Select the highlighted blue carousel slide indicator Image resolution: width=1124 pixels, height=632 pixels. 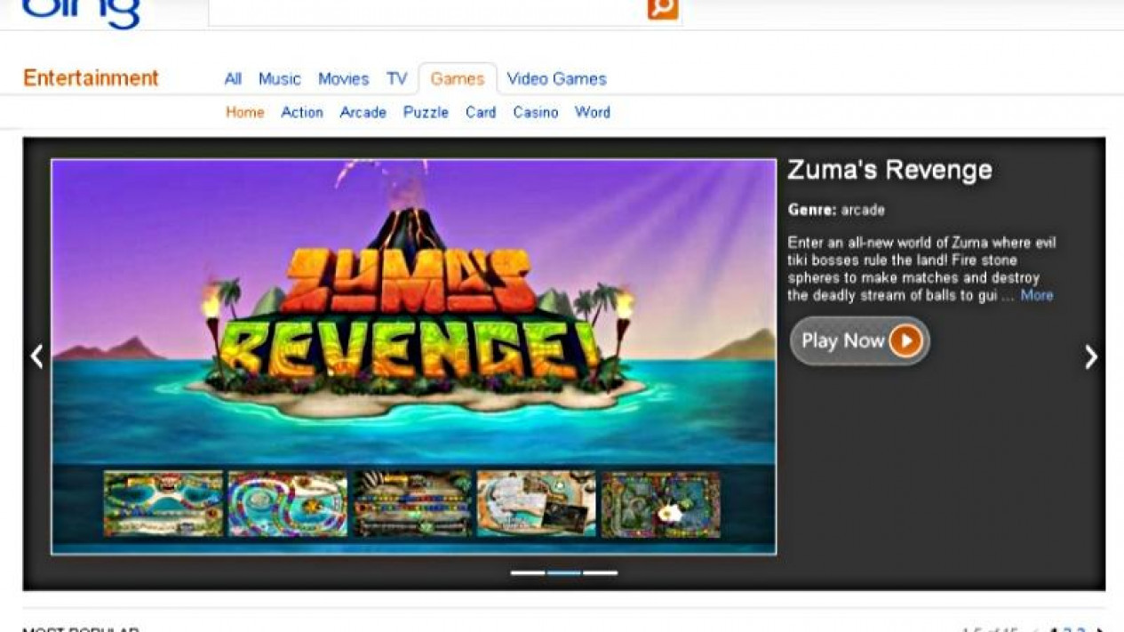pos(564,573)
